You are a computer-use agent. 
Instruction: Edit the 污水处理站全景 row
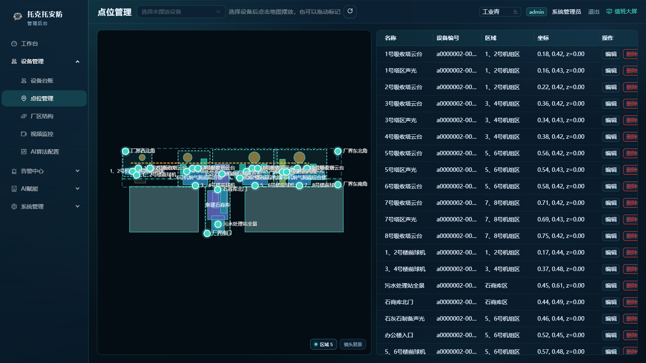coord(611,286)
